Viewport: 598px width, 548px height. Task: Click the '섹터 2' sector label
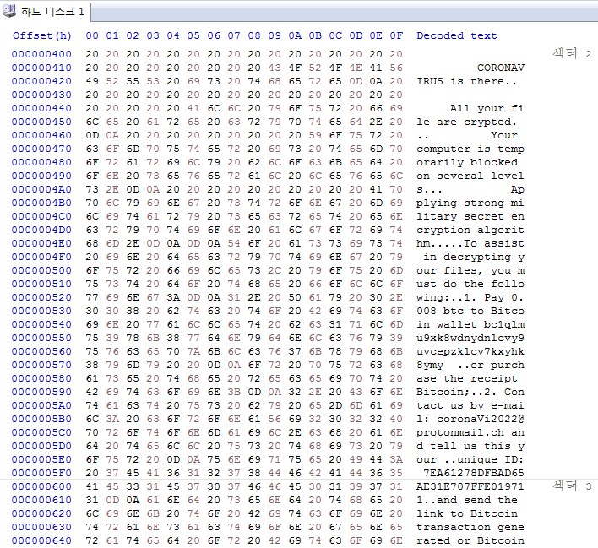tap(572, 53)
